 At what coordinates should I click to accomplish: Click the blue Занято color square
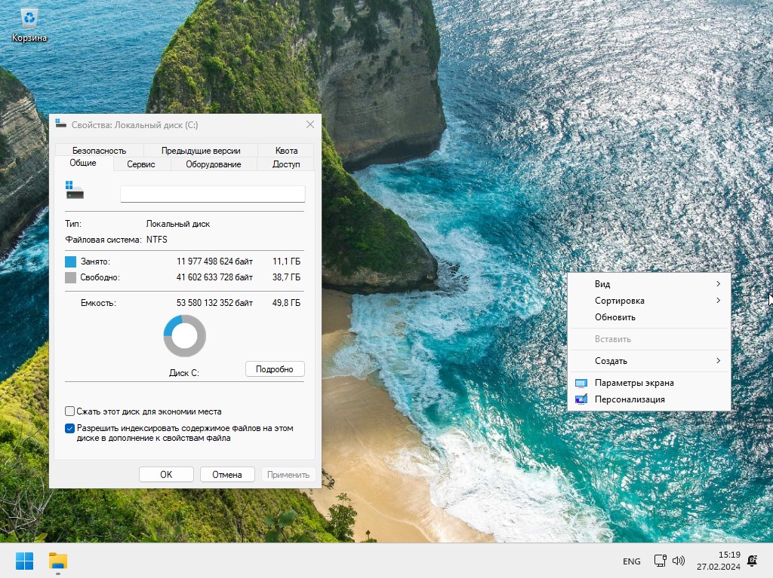70,261
